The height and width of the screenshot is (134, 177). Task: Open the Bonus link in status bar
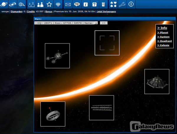(49, 12)
